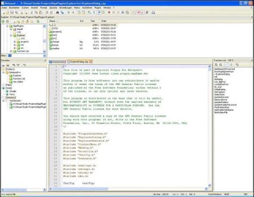Expand the projects folder node in tree
254x197 pixels.
point(14,42)
